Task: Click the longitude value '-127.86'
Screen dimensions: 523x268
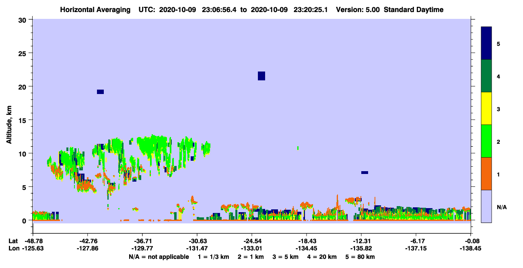Action: coord(87,249)
